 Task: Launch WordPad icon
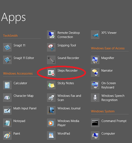coord(51,135)
